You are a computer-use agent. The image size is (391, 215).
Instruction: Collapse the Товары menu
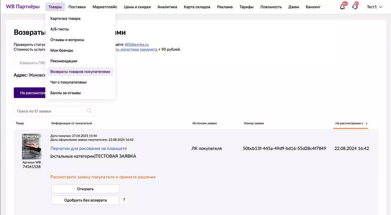55,7
